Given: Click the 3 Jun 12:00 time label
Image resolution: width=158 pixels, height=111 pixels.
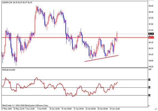Looking at the screenshot, I should pos(30,109).
